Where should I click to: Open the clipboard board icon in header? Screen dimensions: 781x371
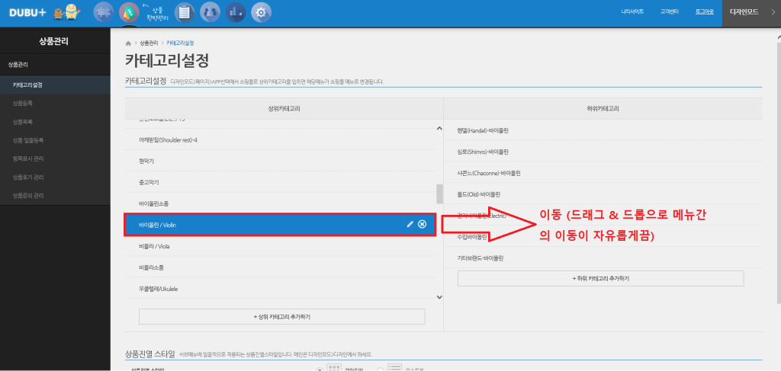[185, 12]
